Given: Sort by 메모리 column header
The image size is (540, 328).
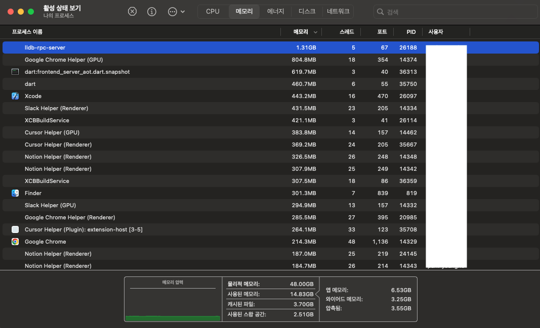Looking at the screenshot, I should coord(301,32).
